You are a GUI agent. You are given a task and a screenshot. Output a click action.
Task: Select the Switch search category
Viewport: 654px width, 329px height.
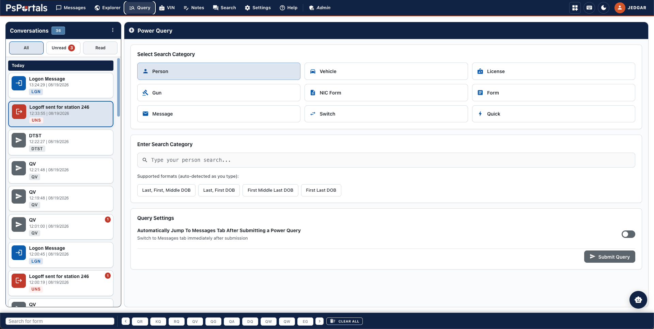pos(386,114)
